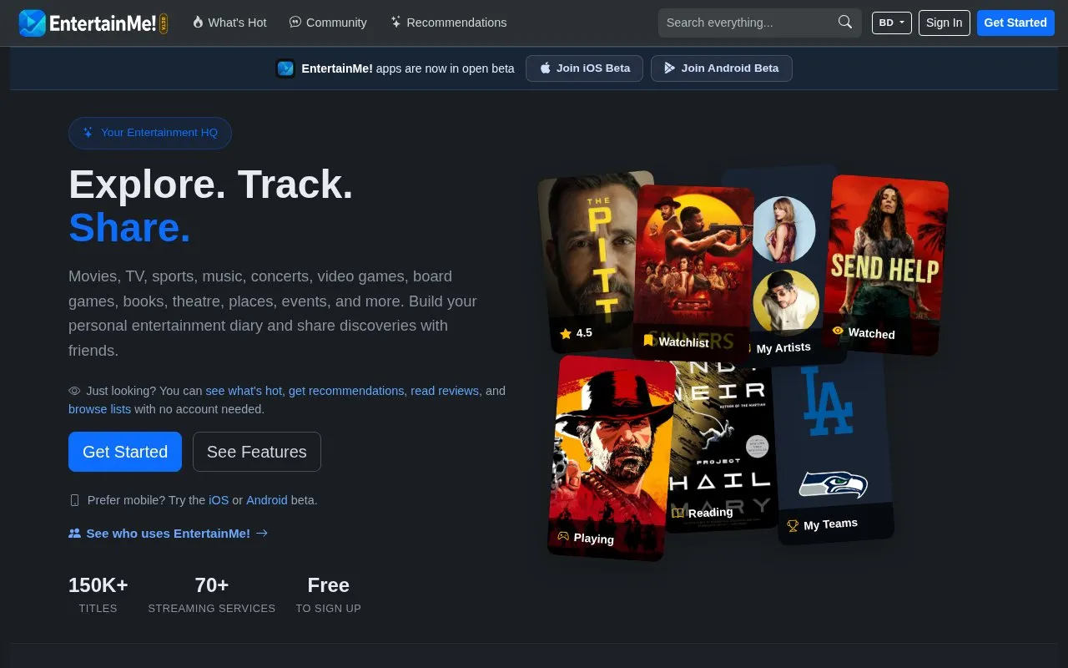Viewport: 1068px width, 668px height.
Task: Open the Recommendations nav item
Action: click(448, 23)
